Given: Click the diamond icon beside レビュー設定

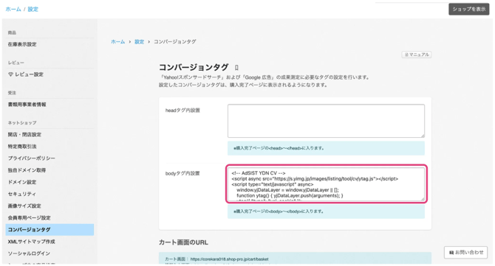Looking at the screenshot, I should pyautogui.click(x=11, y=74).
